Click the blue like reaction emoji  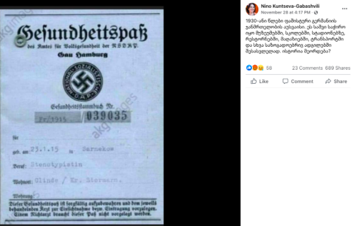[x=249, y=67]
